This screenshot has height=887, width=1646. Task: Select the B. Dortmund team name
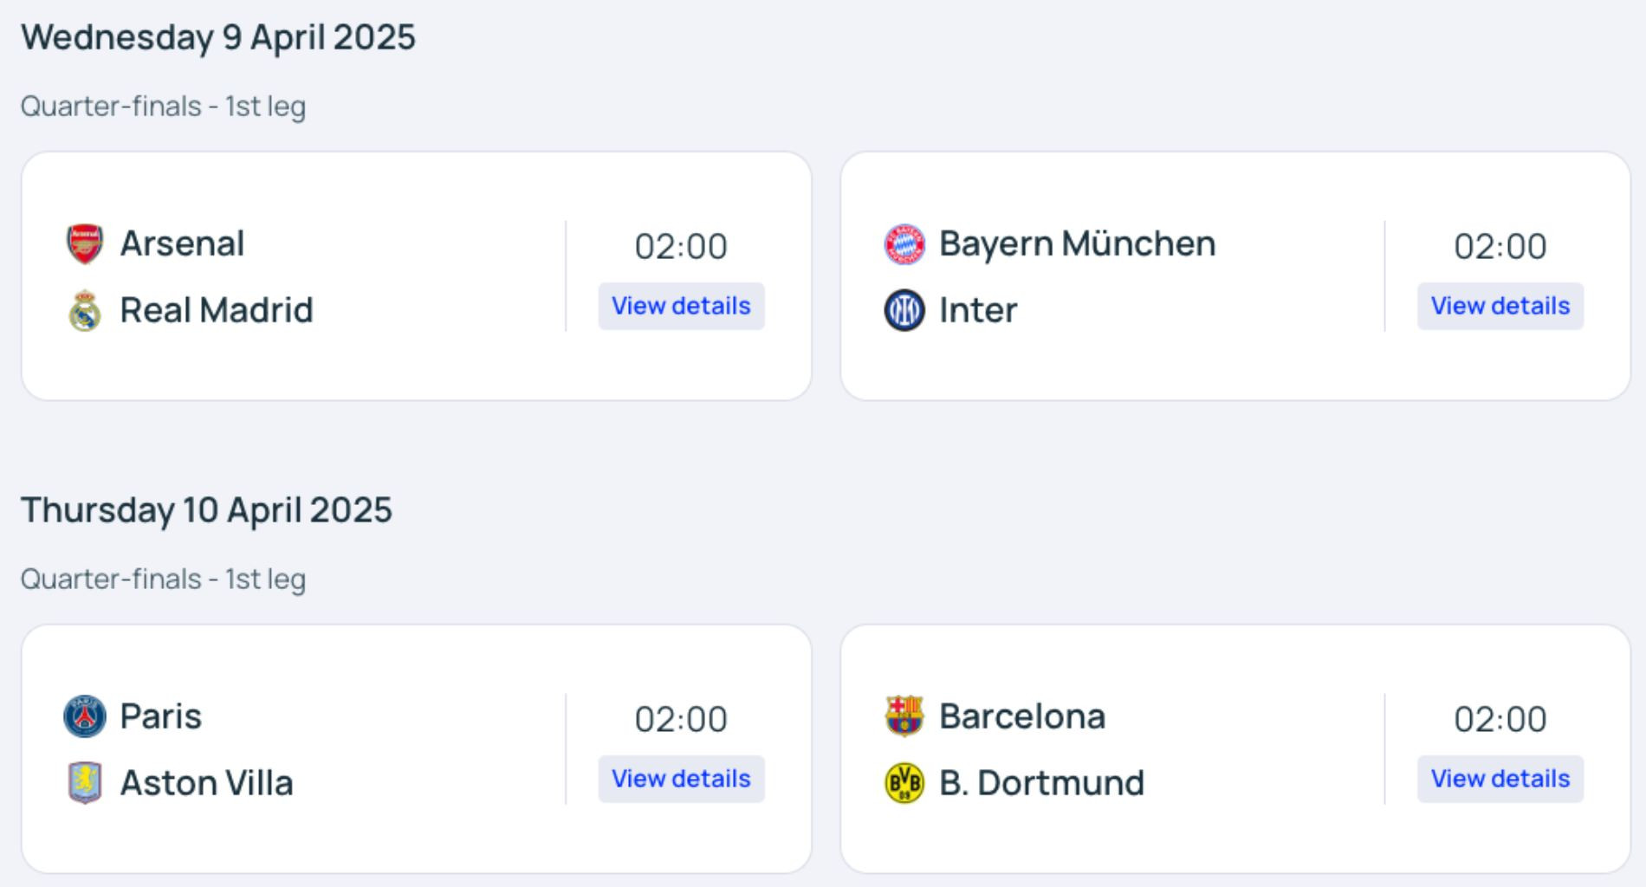tap(1042, 783)
